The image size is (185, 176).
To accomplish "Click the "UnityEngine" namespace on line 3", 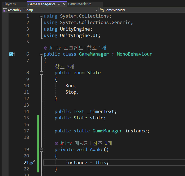I will (x=75, y=29).
